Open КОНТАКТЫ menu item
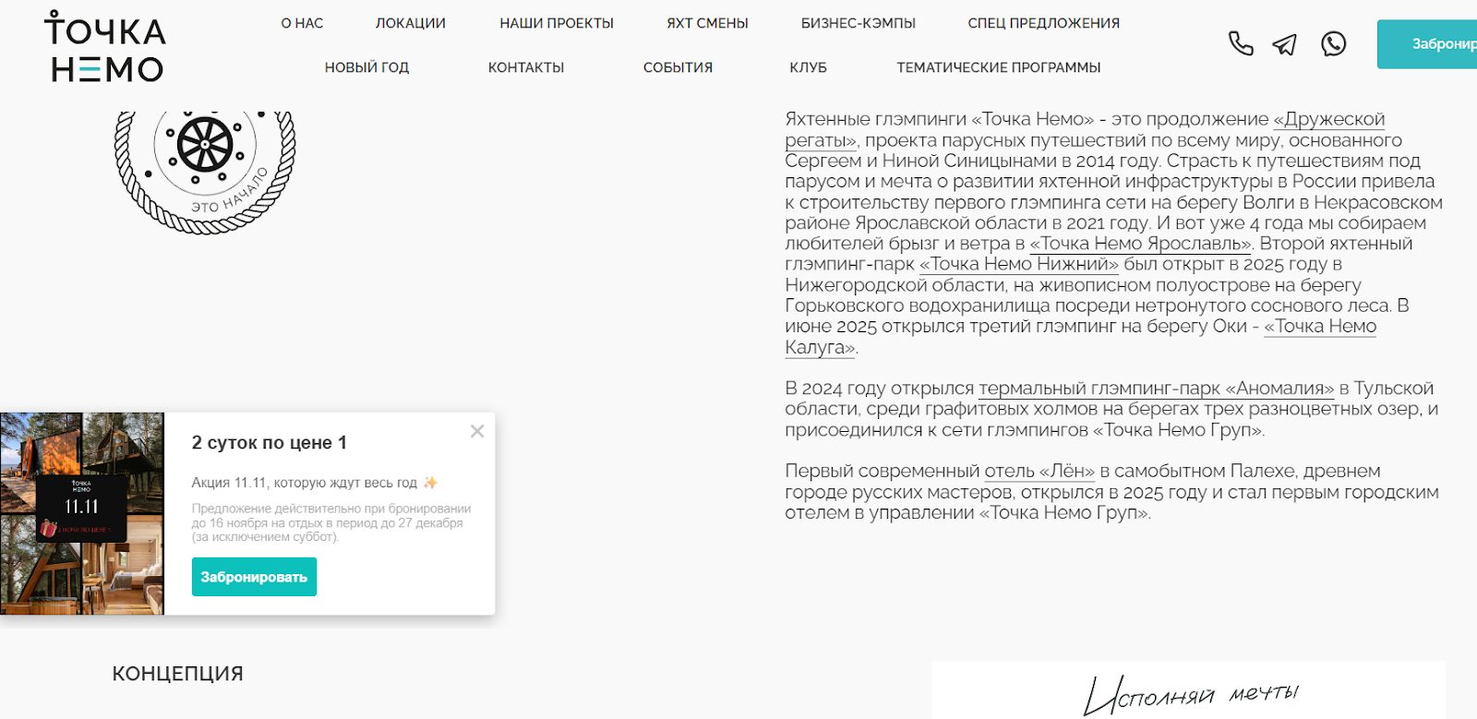Image resolution: width=1477 pixels, height=719 pixels. (x=526, y=67)
